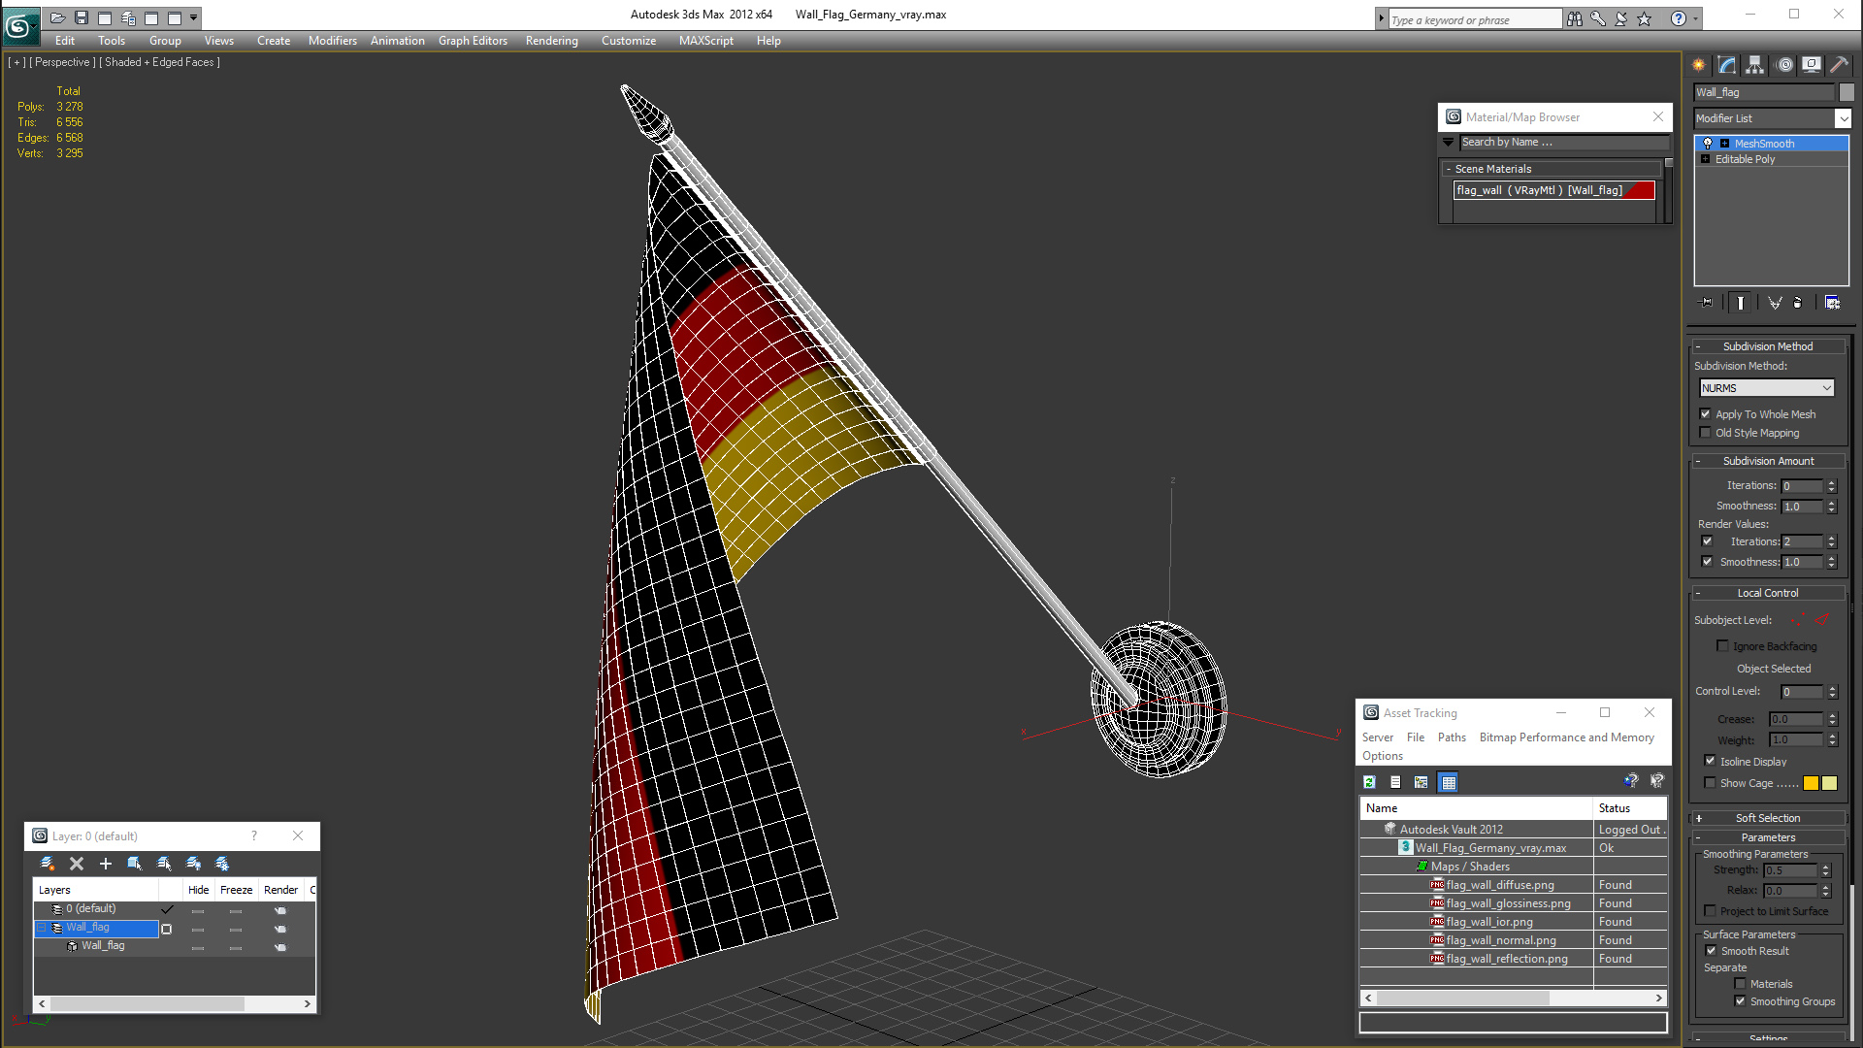Click Perspective viewport label
This screenshot has height=1048, width=1863.
[63, 62]
